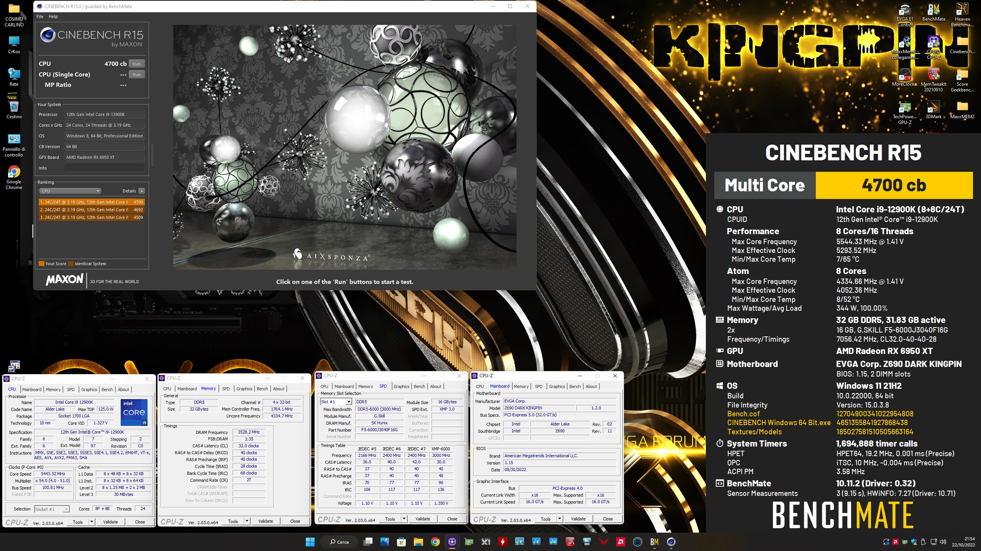Open the Cestino recycle bin
The width and height of the screenshot is (981, 551).
click(14, 110)
